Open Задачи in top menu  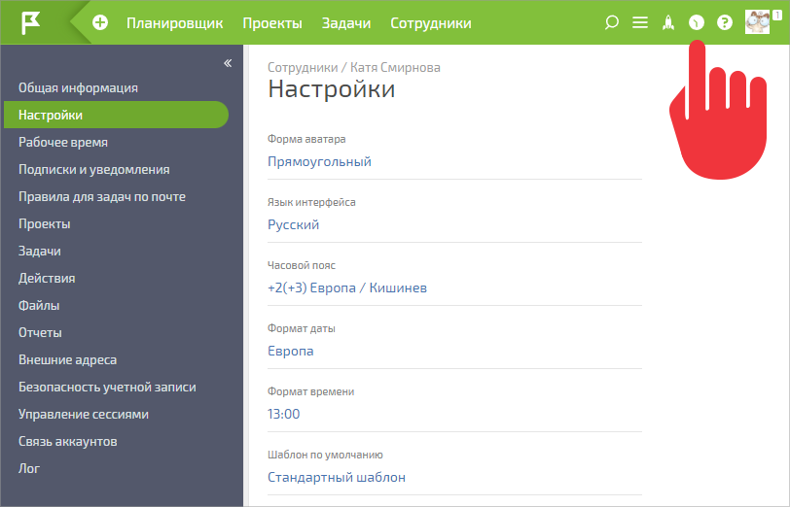click(346, 23)
